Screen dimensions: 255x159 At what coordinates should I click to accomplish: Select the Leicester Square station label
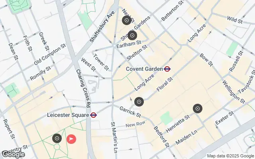pos(68,115)
